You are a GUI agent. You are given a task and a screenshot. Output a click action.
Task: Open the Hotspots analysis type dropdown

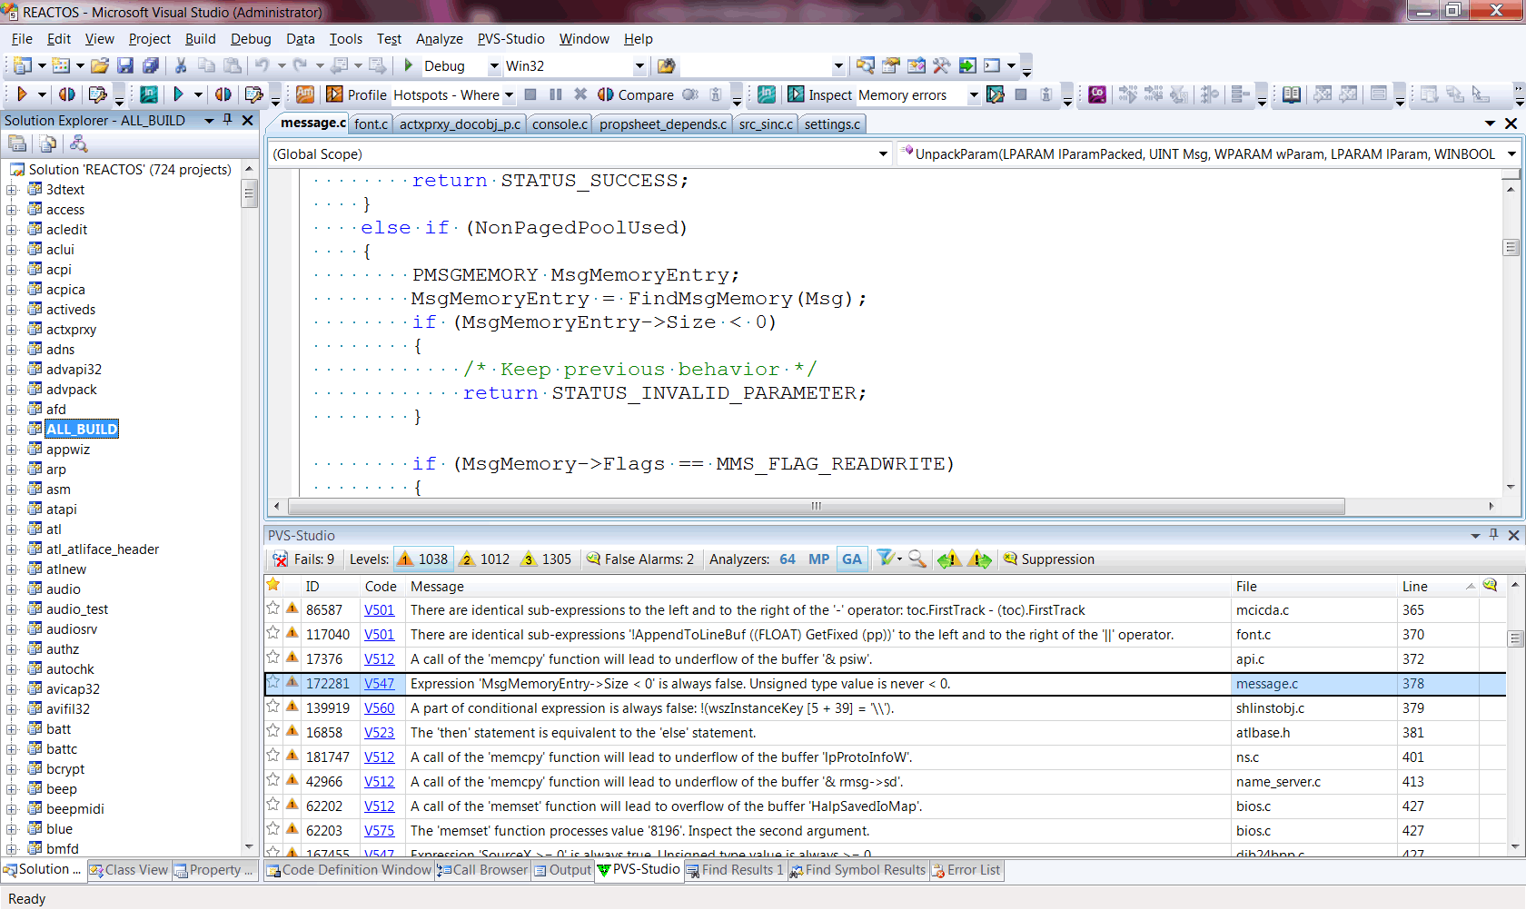tap(509, 95)
